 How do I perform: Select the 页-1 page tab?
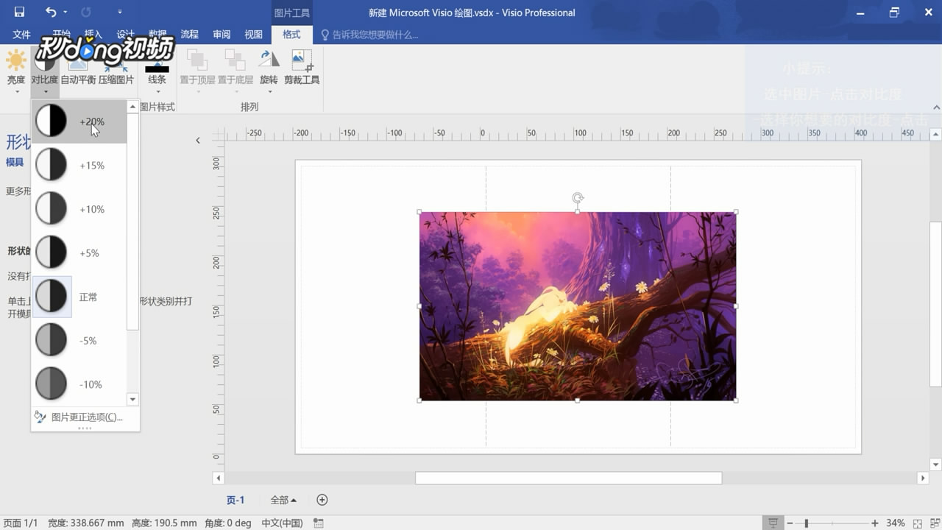235,500
